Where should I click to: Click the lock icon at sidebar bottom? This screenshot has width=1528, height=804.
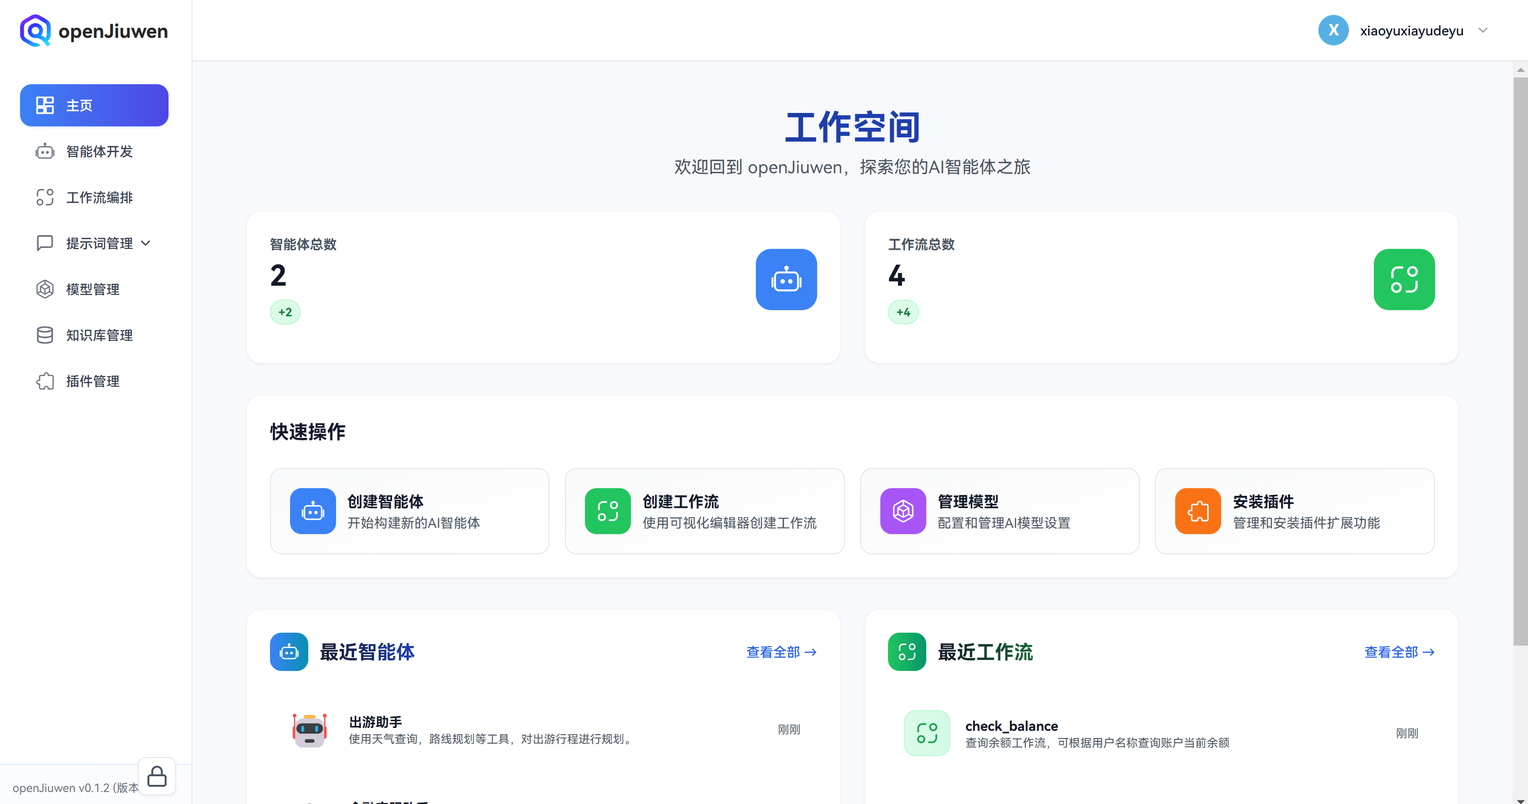click(157, 776)
